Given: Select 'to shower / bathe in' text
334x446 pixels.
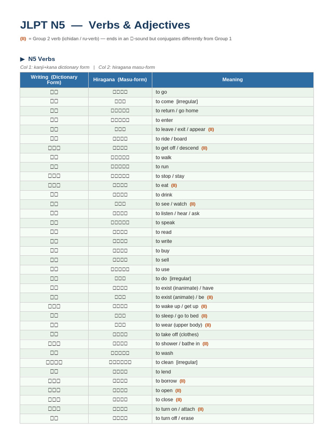Looking at the screenshot, I should 177,344.
